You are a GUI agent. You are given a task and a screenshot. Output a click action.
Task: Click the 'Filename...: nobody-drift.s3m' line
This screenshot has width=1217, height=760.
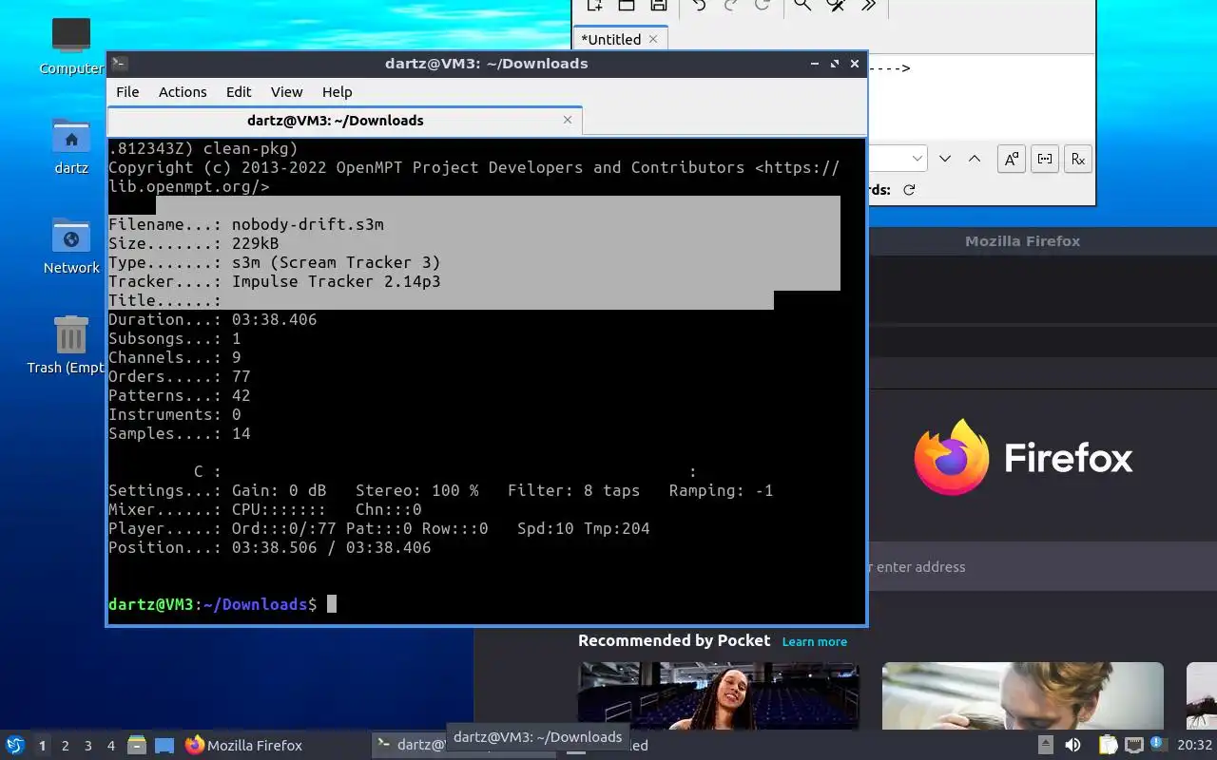(246, 224)
